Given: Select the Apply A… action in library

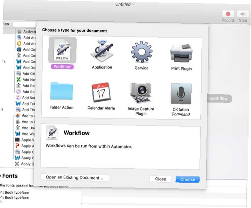Looking at the screenshot, I should click(x=24, y=146).
